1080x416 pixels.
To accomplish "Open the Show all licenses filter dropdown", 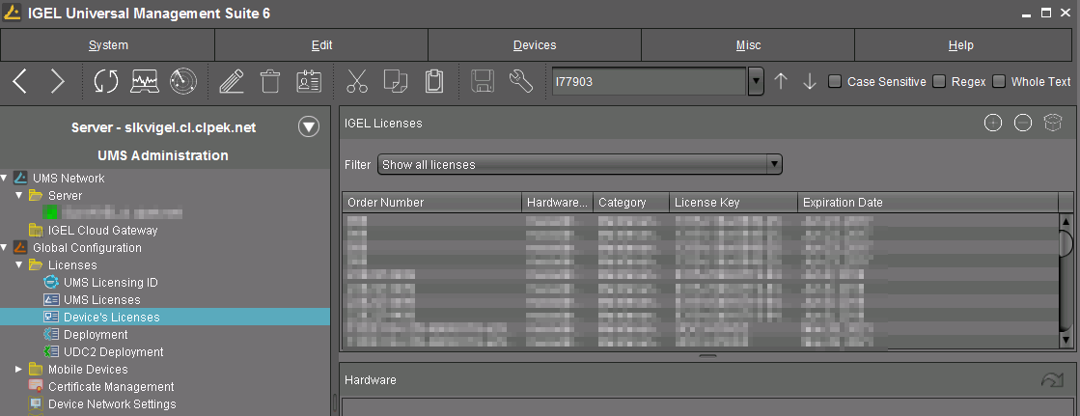I will (579, 165).
